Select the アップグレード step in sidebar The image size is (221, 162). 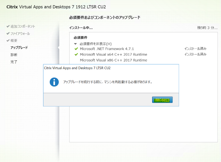(19, 47)
